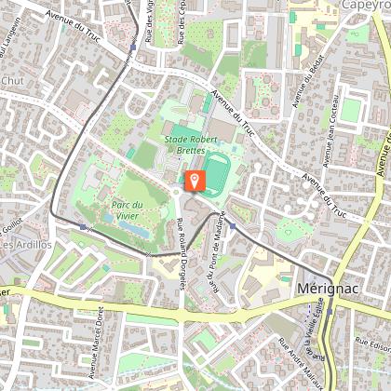The height and width of the screenshot is (391, 391).
Task: Select the tram stop icon south of Parc du Vivier
Action: click(x=83, y=227)
